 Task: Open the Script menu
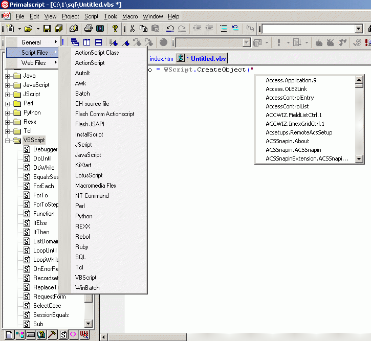pos(91,16)
